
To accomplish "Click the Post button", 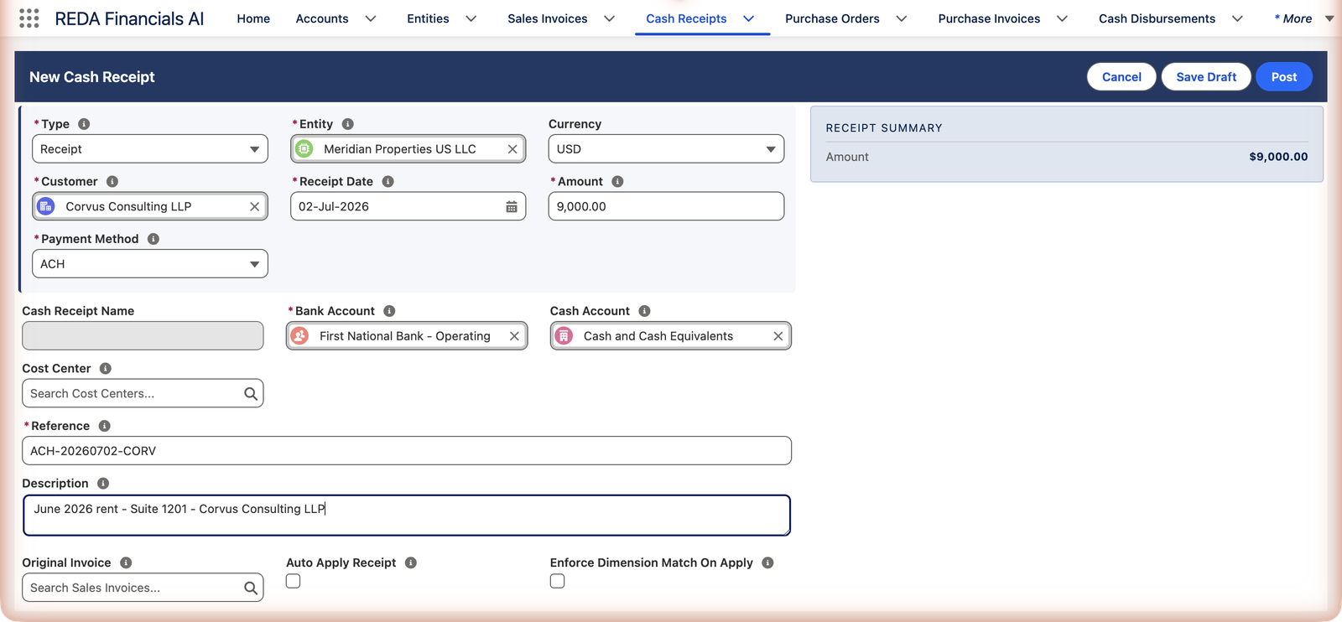I will point(1284,77).
